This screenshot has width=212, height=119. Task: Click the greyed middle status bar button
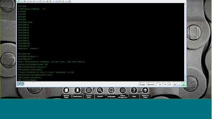click(179, 85)
